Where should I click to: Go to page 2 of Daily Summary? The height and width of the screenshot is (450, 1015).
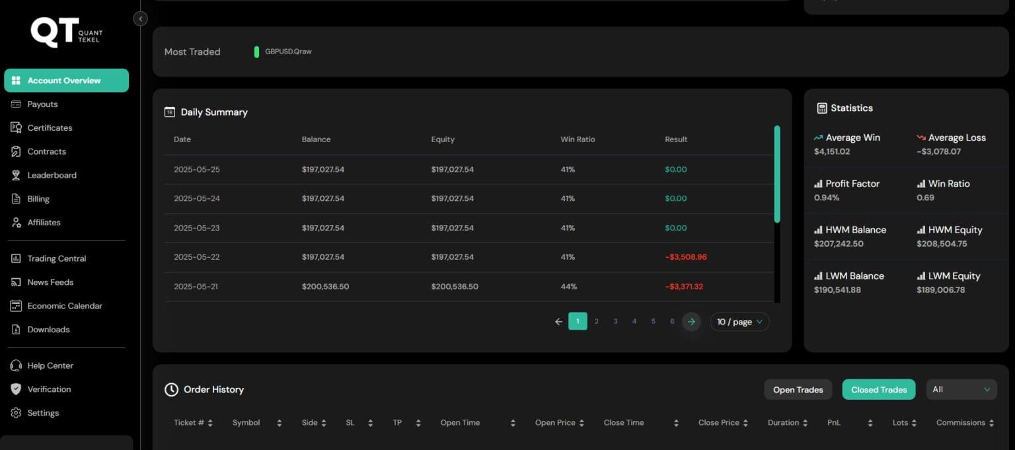[596, 322]
